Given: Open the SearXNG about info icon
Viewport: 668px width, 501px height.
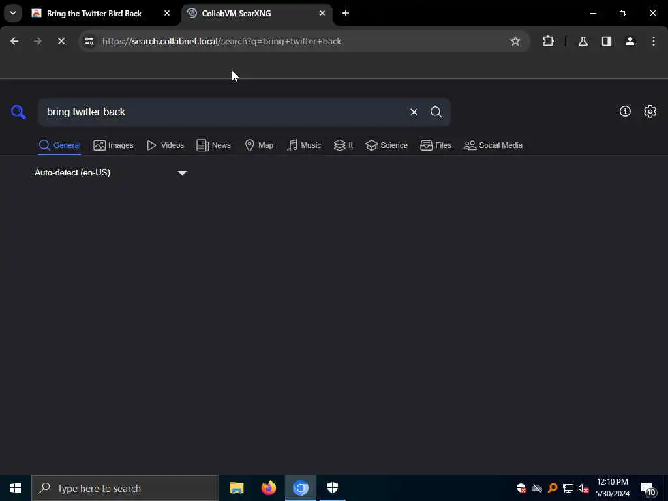Looking at the screenshot, I should point(625,112).
